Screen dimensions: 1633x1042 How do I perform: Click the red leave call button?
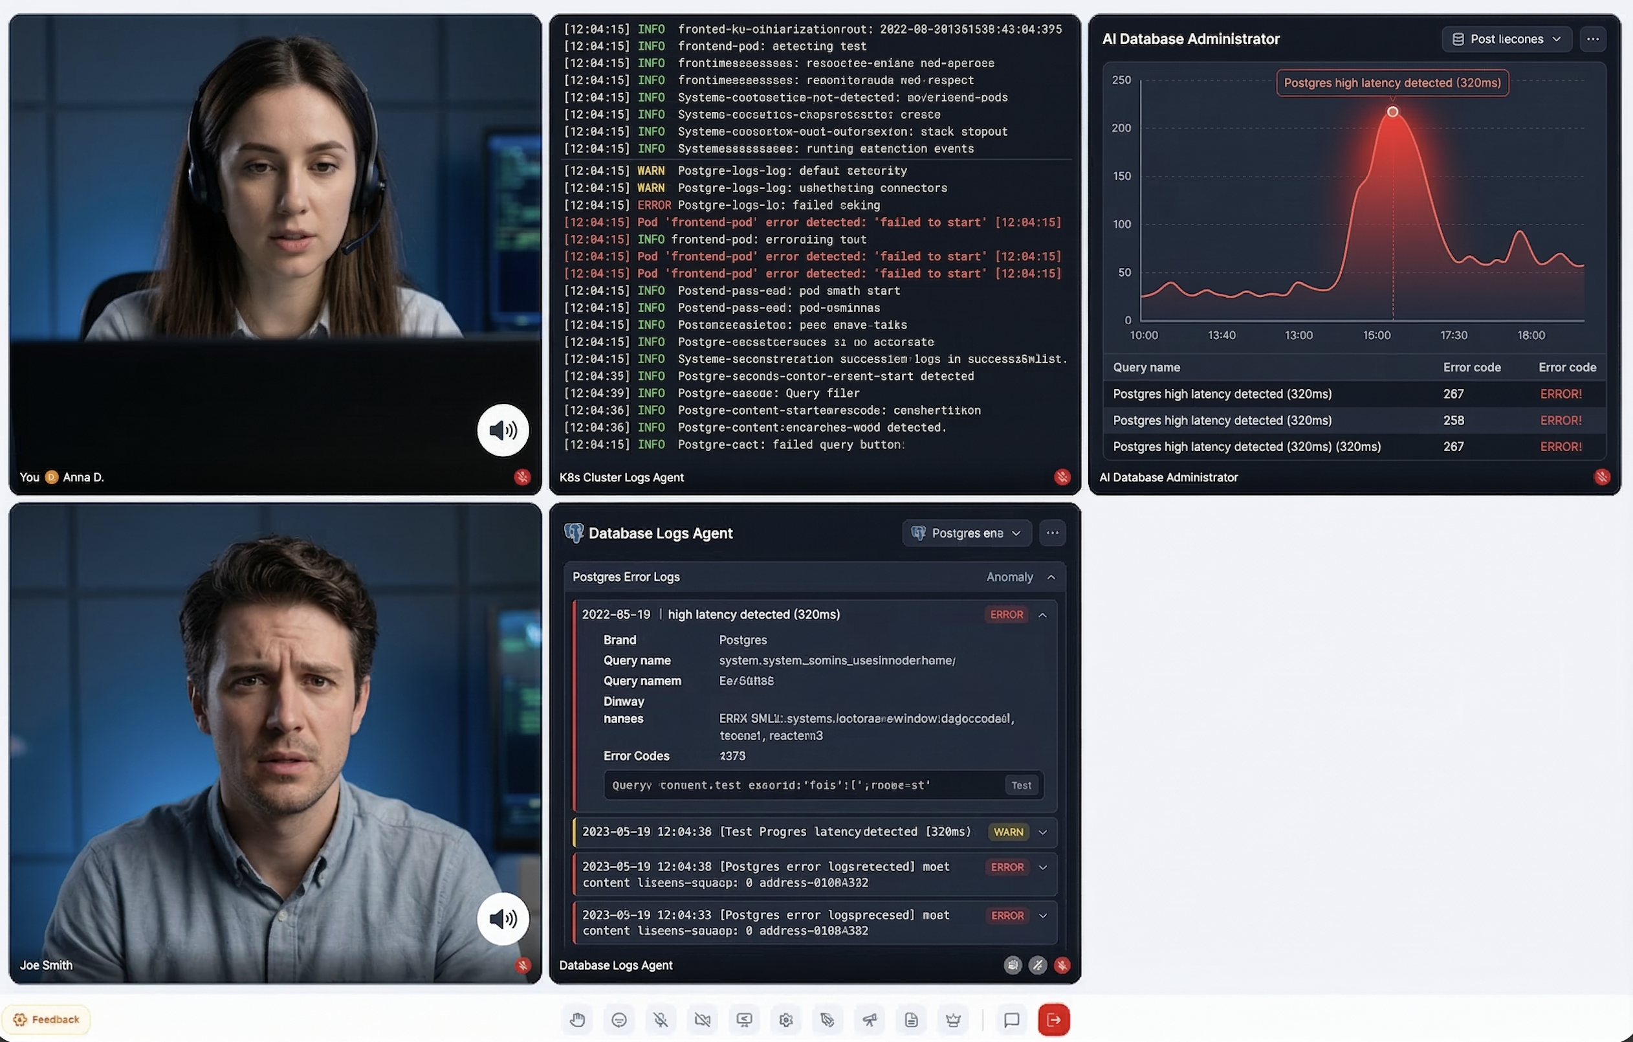1053,1019
